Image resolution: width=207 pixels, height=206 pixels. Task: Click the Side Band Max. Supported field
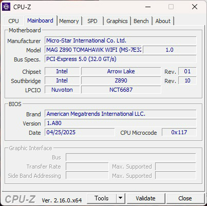pyautogui.click(x=176, y=176)
